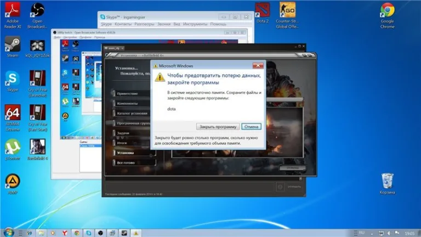
Task: Switch to the installer taskbar button
Action: pos(112,233)
